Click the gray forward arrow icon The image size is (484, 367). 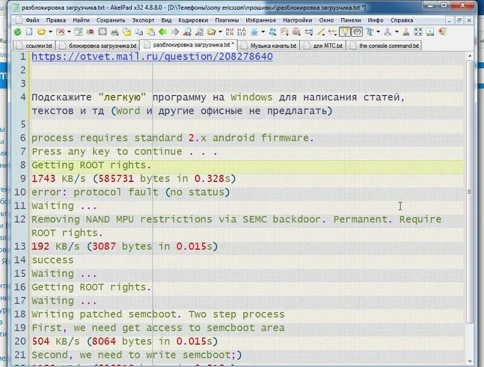point(175,32)
